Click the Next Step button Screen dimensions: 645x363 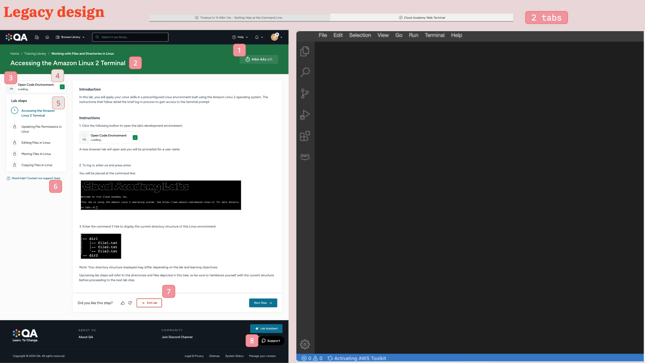[x=263, y=303]
